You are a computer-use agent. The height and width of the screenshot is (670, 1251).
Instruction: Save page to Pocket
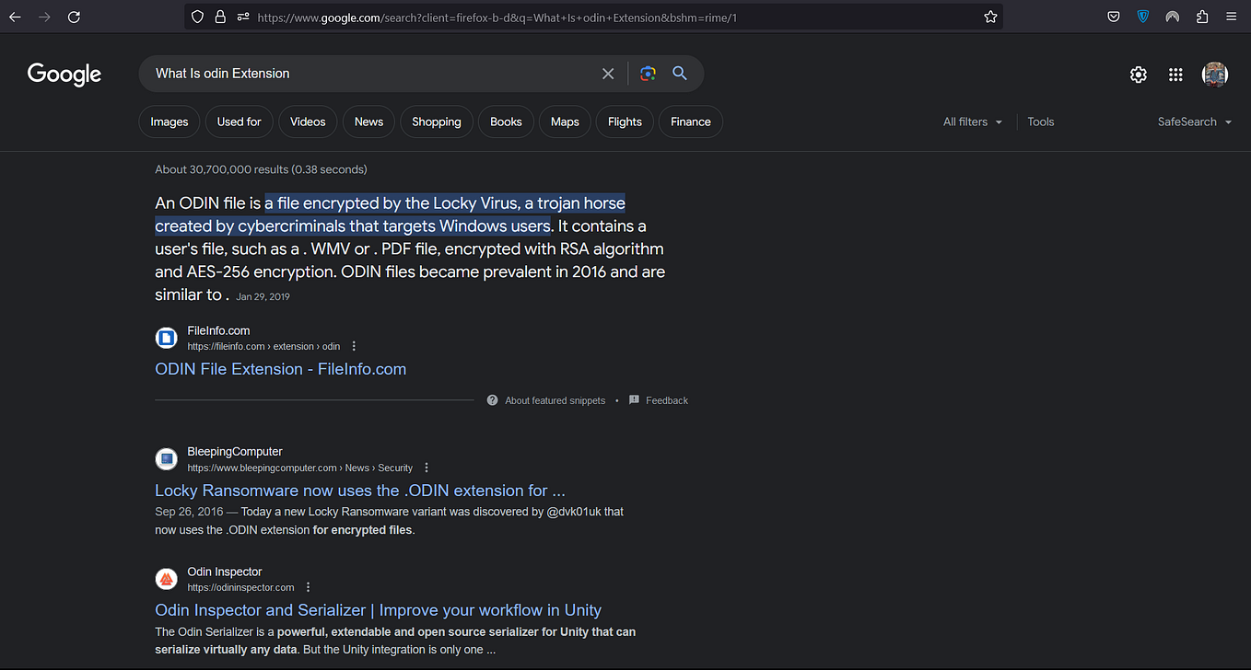click(x=1113, y=17)
